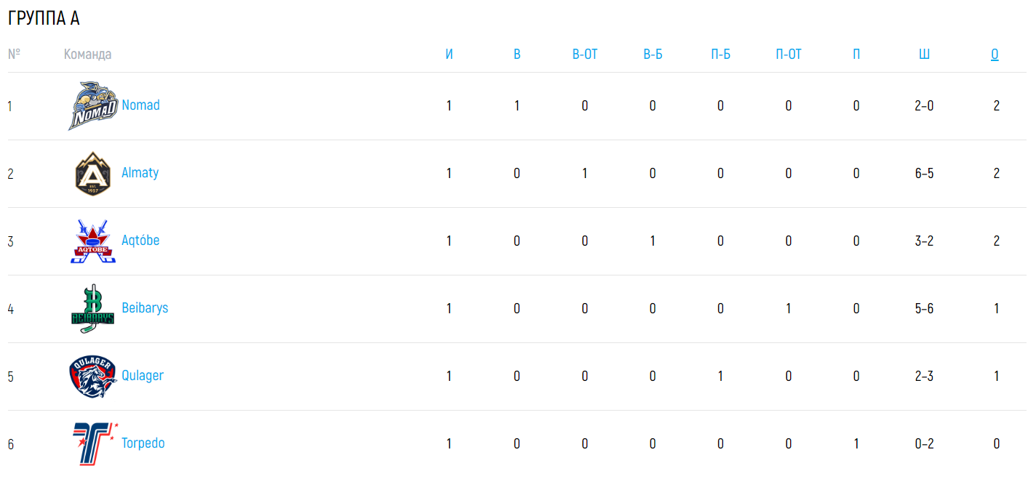Open the Beibarys team page link

click(145, 308)
